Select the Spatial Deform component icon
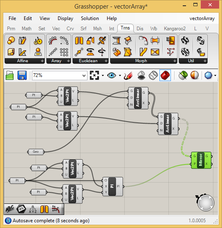The width and height of the screenshot is (222, 228). tap(170, 52)
